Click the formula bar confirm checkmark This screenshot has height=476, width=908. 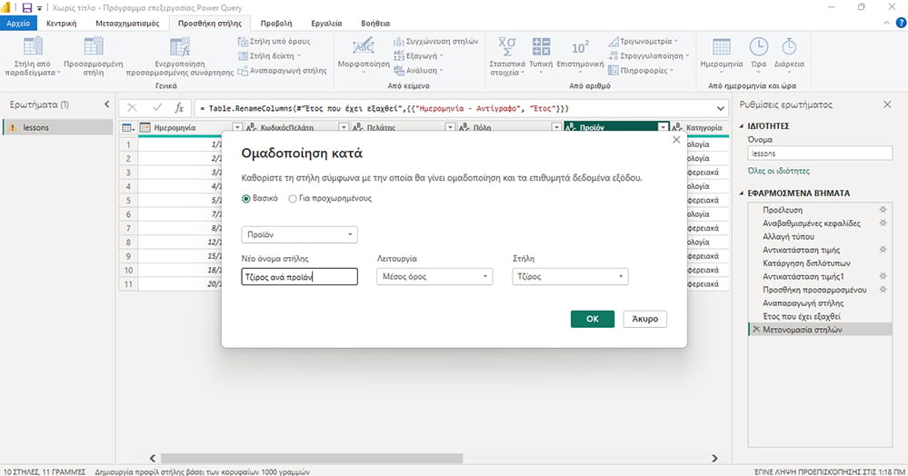click(x=157, y=108)
